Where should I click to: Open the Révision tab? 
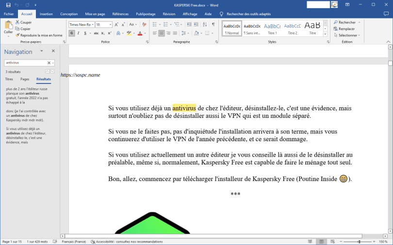[169, 14]
